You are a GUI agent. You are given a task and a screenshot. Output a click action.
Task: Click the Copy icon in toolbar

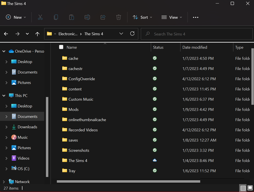56,17
